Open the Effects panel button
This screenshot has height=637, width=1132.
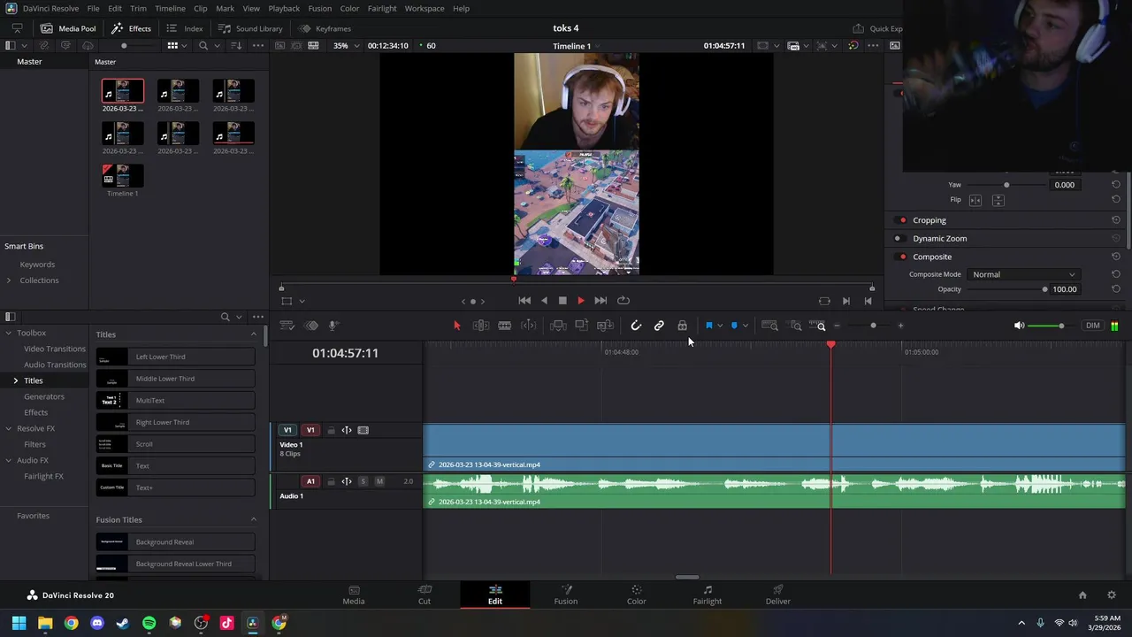[131, 28]
